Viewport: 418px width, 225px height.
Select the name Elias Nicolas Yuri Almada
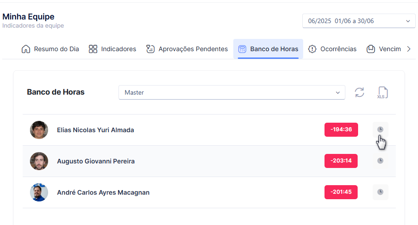[95, 130]
